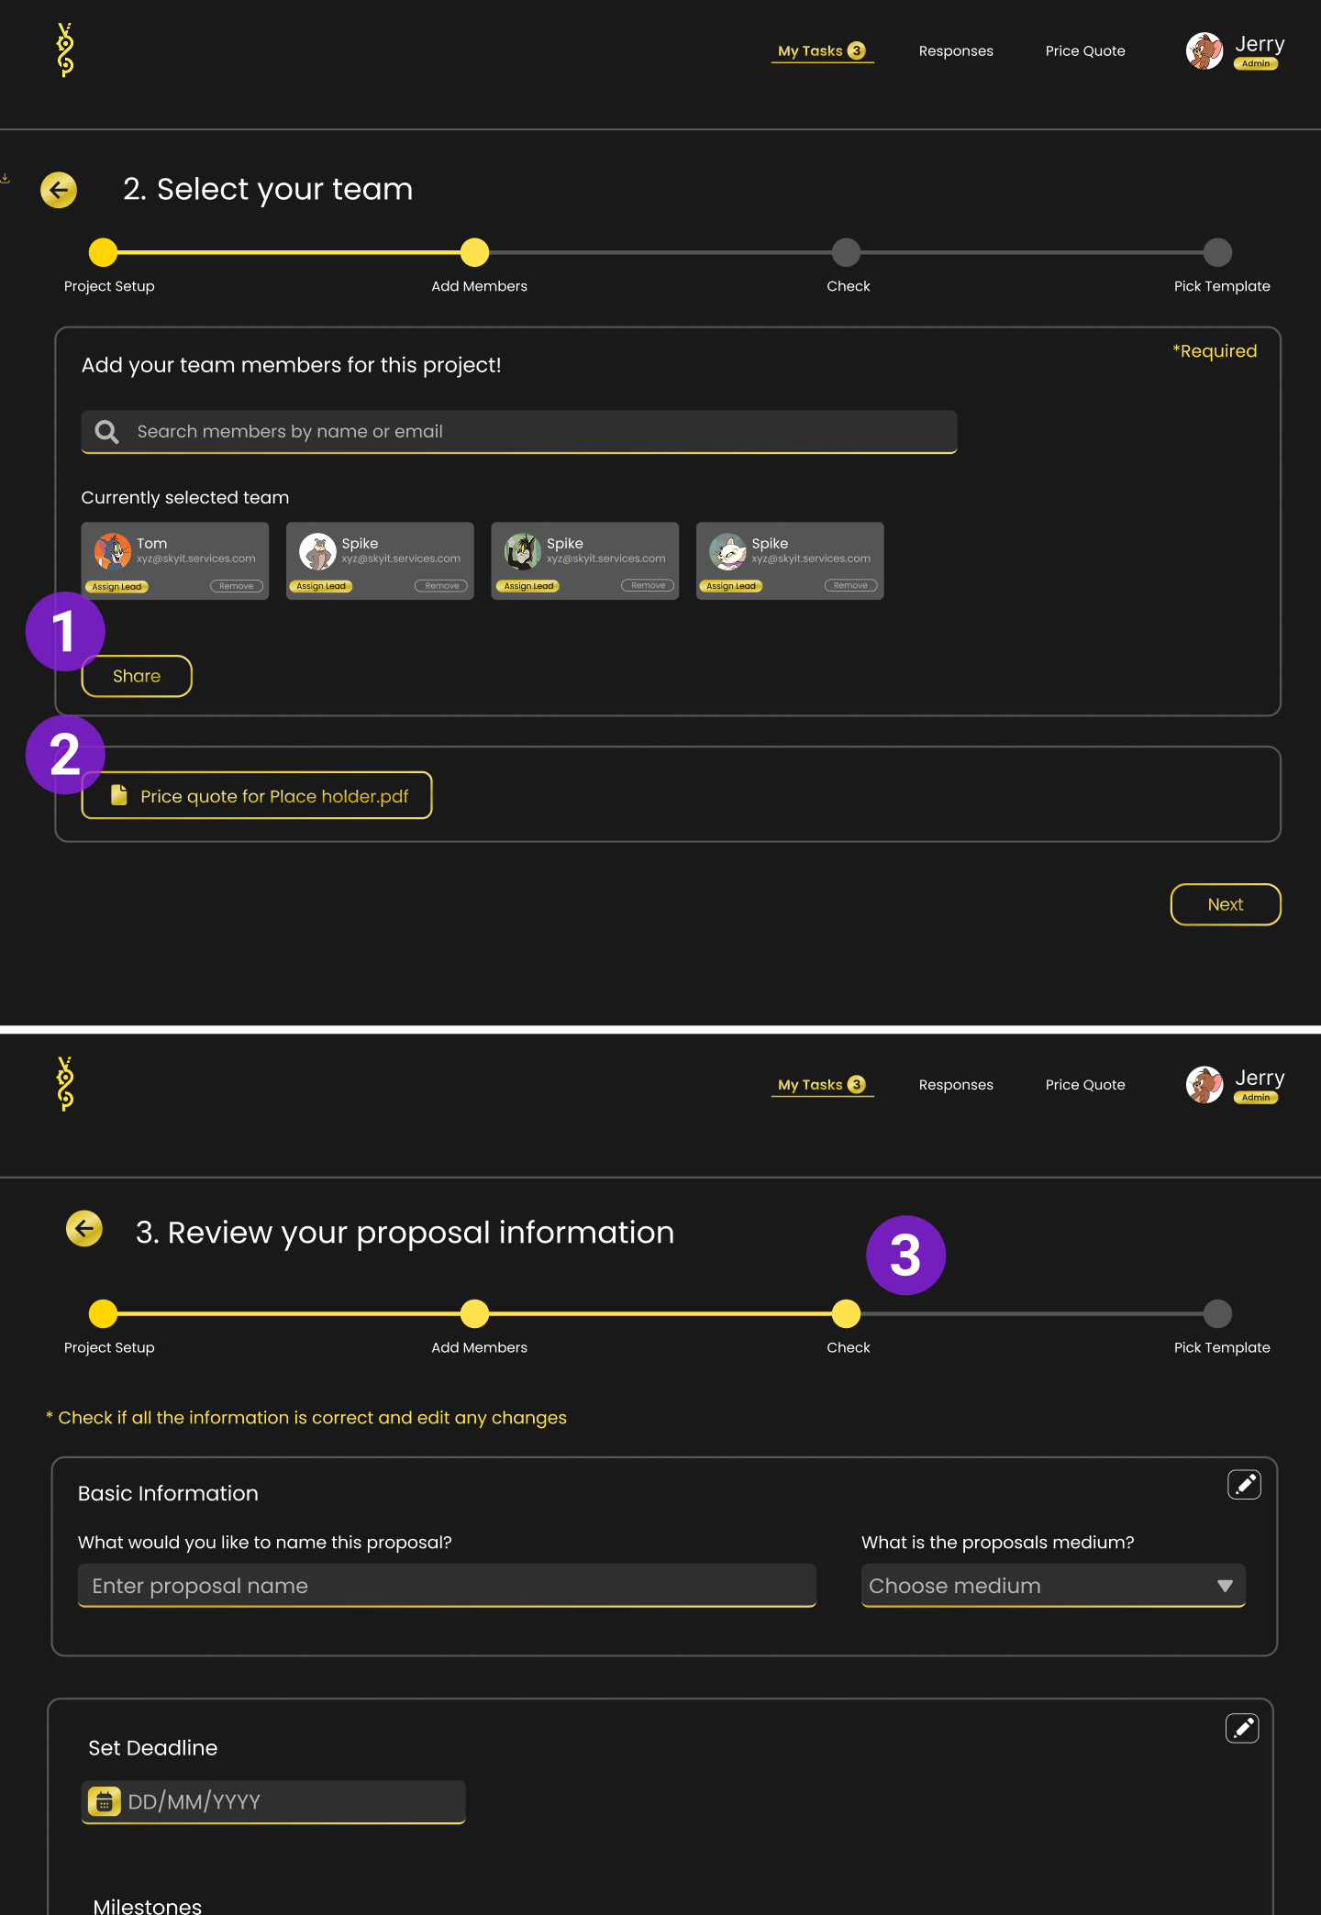
Task: Click the back arrow beside Select your team
Action: (59, 190)
